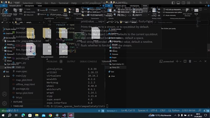
Task: Open Task View from the taskbar
Action: tap(16, 115)
